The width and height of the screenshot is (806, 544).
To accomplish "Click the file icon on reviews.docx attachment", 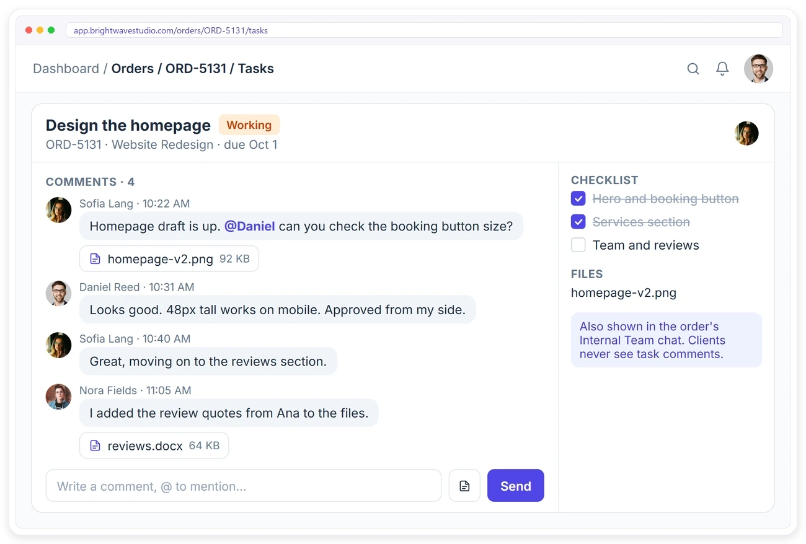I will [95, 445].
